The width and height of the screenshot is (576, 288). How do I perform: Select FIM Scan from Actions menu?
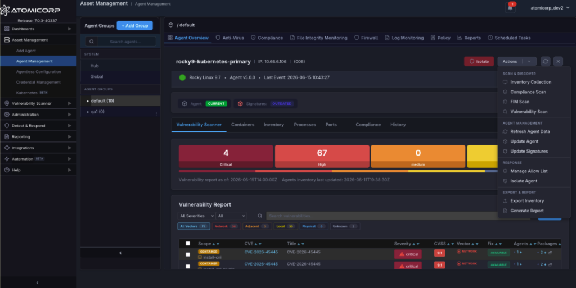[x=534, y=102]
